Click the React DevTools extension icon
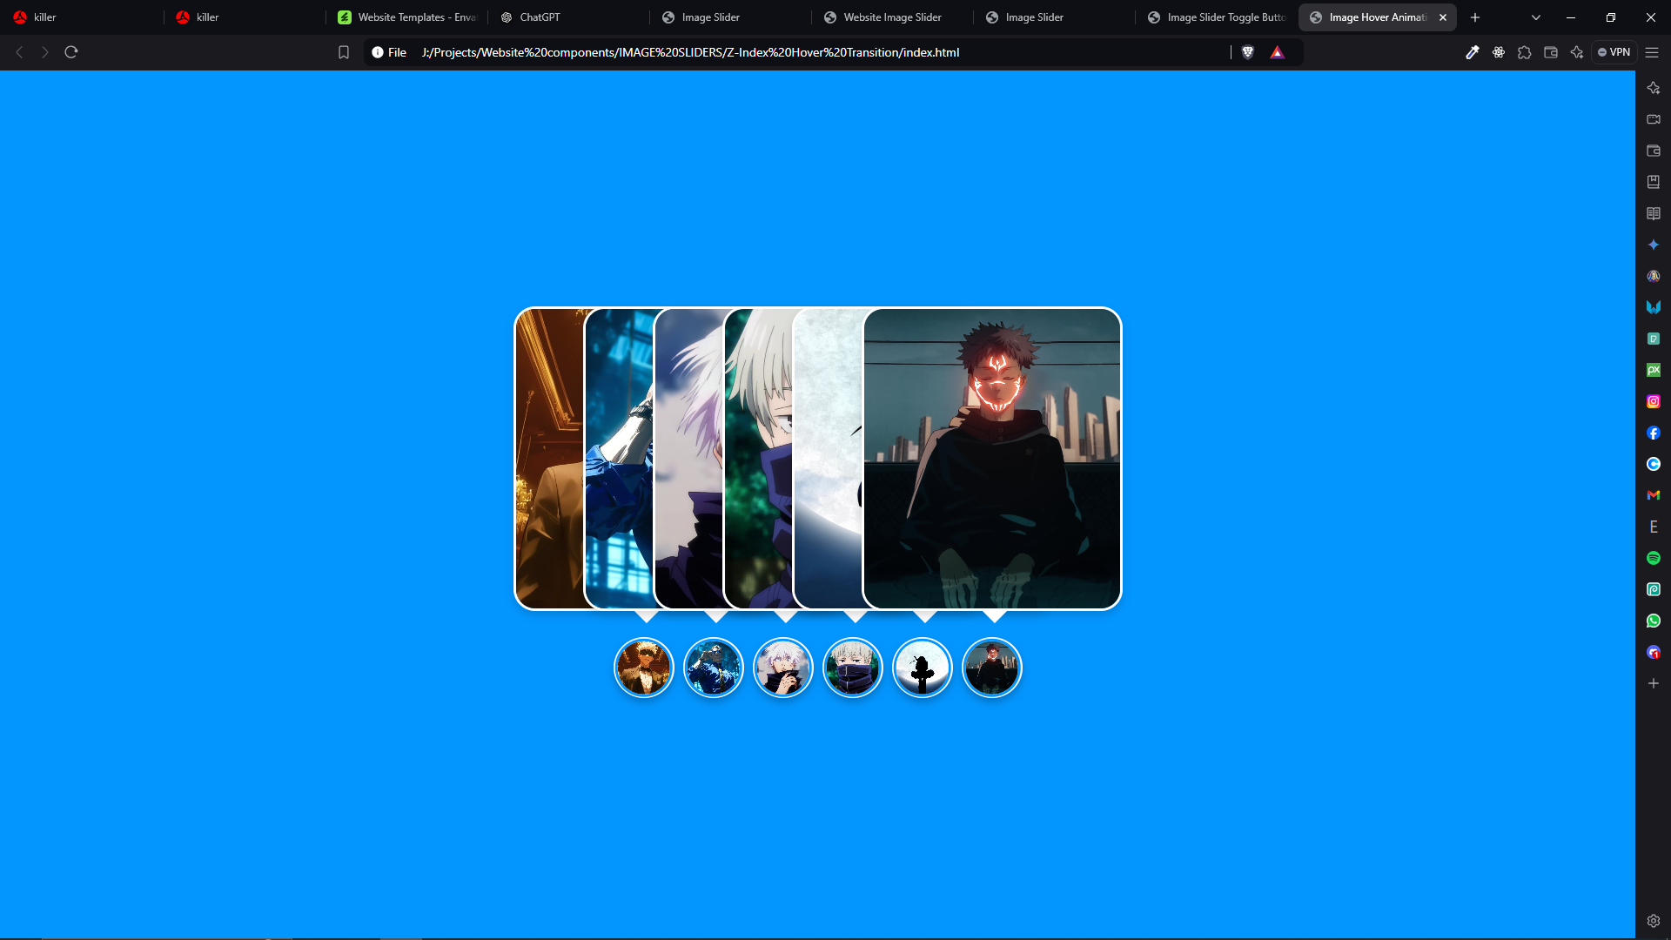 click(x=1499, y=52)
